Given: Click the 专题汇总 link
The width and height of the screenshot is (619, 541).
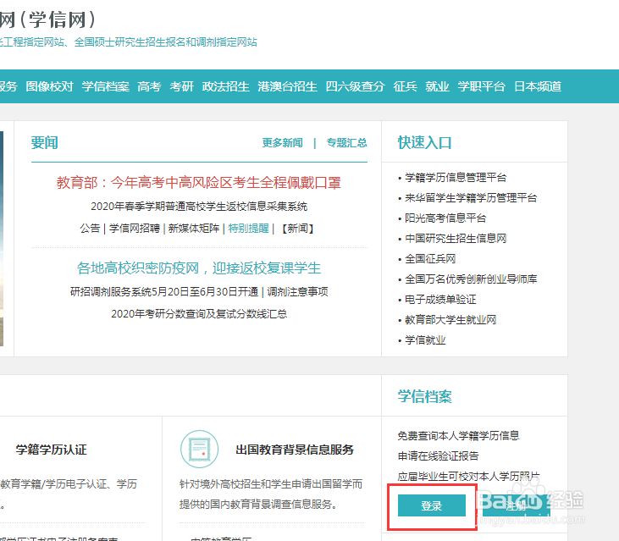Looking at the screenshot, I should click(x=346, y=143).
